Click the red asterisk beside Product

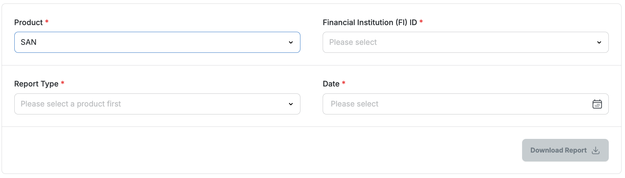[x=47, y=22]
